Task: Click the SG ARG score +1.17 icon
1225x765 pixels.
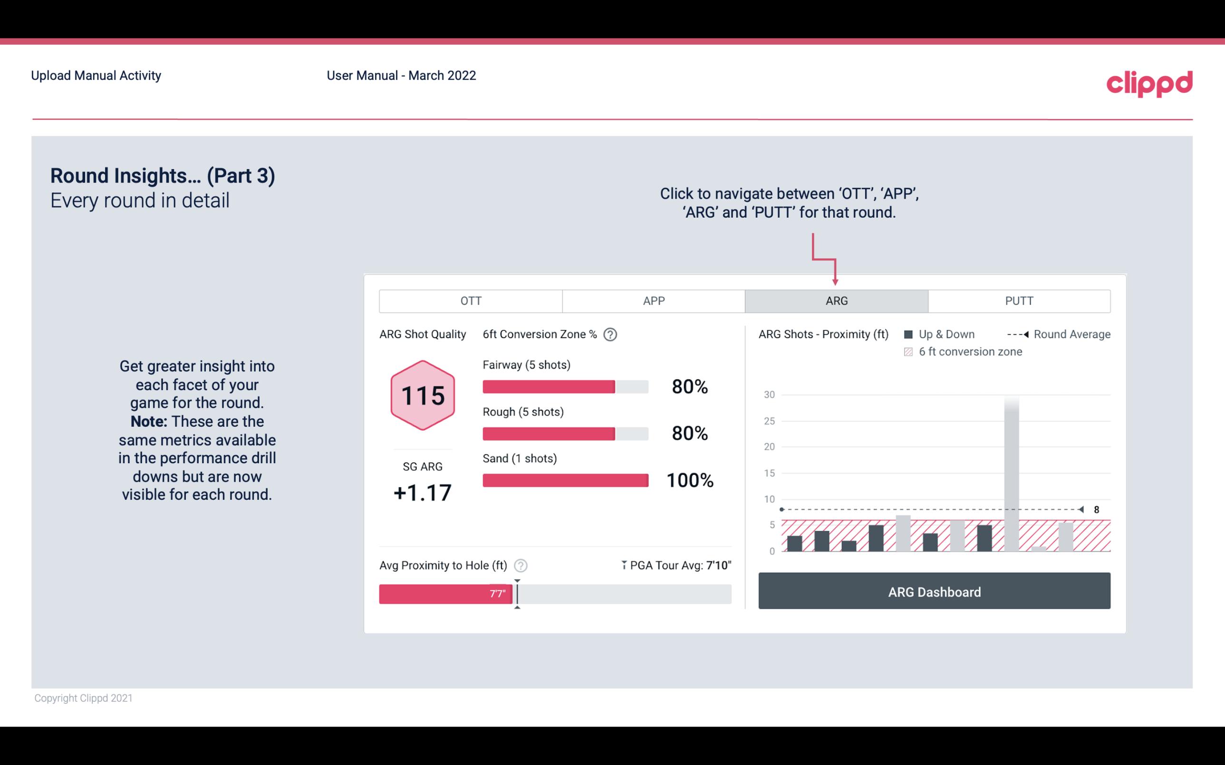Action: coord(422,492)
